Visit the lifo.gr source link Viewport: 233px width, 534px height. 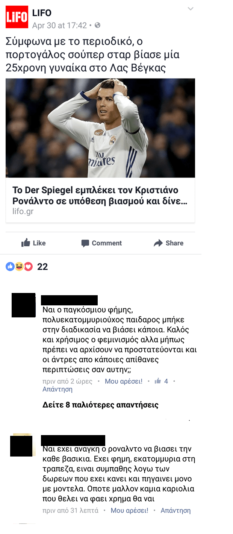23,211
